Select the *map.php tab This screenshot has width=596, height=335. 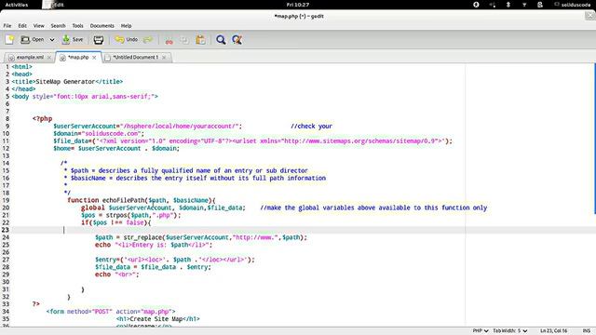click(x=78, y=58)
